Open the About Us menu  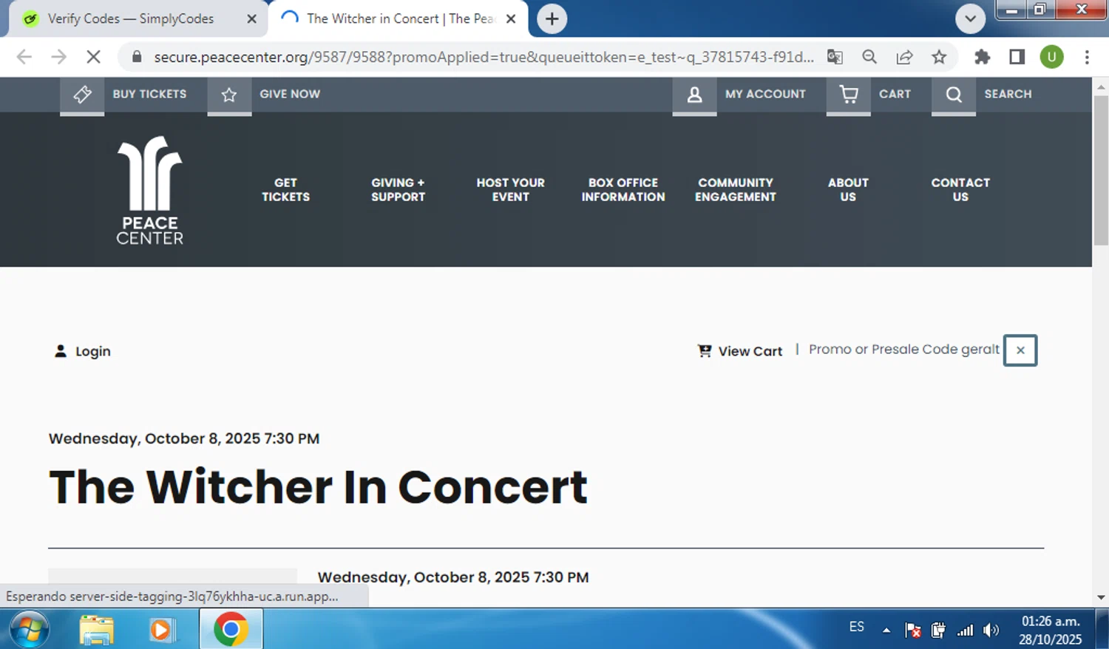coord(848,190)
